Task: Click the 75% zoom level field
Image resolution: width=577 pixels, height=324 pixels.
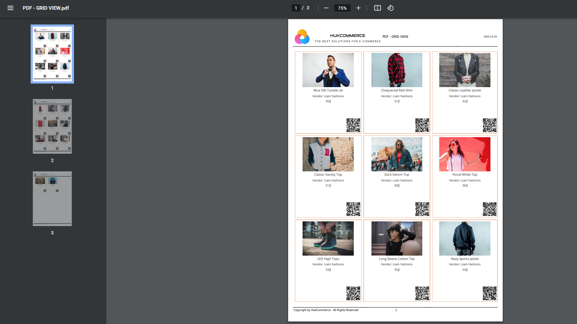Action: pos(342,8)
